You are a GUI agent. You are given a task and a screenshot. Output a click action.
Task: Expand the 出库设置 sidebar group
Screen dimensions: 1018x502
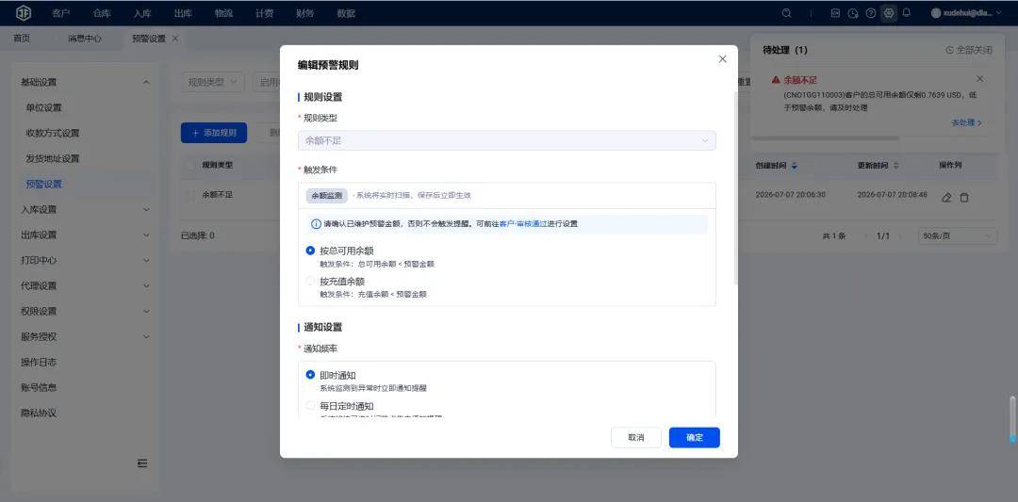coord(146,235)
